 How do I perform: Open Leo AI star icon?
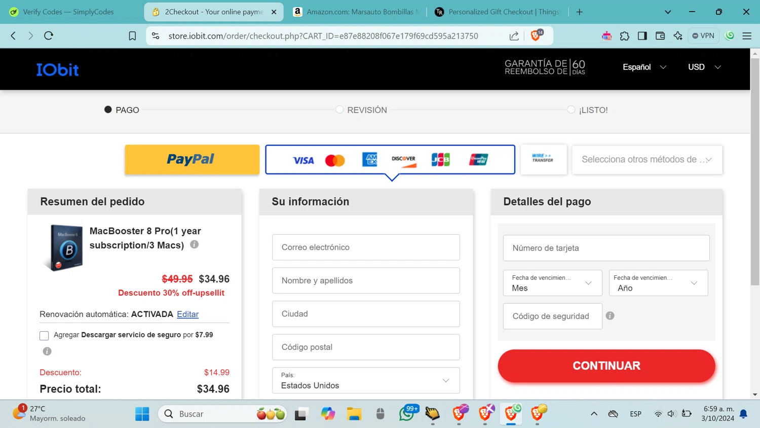point(678,35)
